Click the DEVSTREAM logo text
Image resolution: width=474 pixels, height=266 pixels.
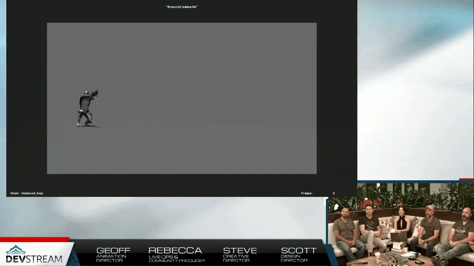[x=34, y=259]
